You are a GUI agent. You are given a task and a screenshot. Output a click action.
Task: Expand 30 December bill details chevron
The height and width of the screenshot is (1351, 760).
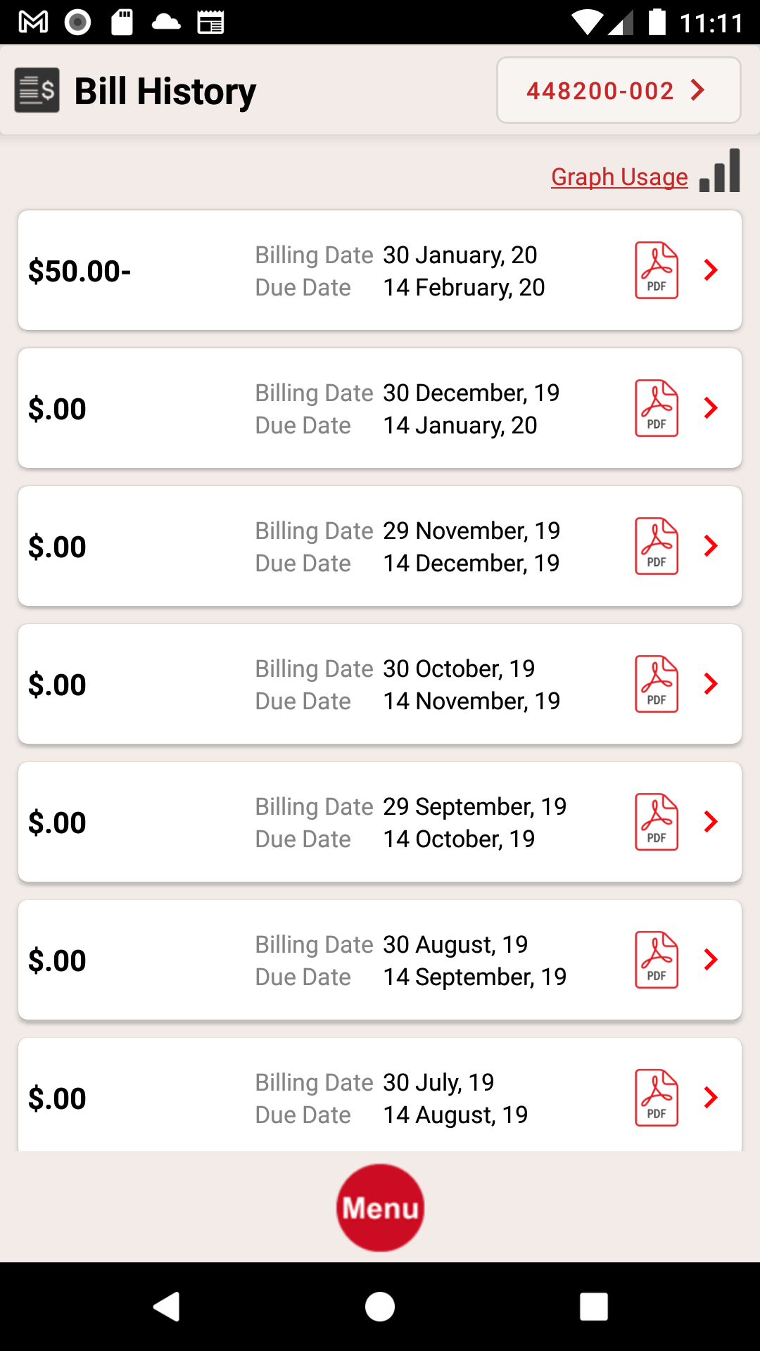click(x=711, y=408)
